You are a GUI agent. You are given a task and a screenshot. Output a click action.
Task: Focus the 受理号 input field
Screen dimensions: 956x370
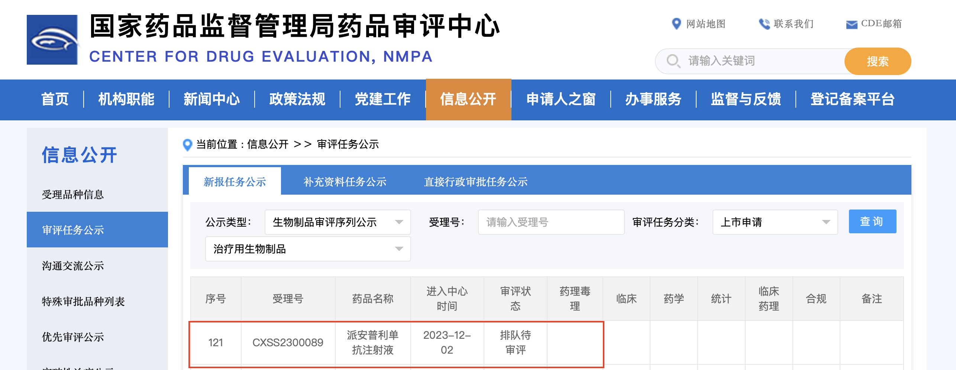(551, 222)
